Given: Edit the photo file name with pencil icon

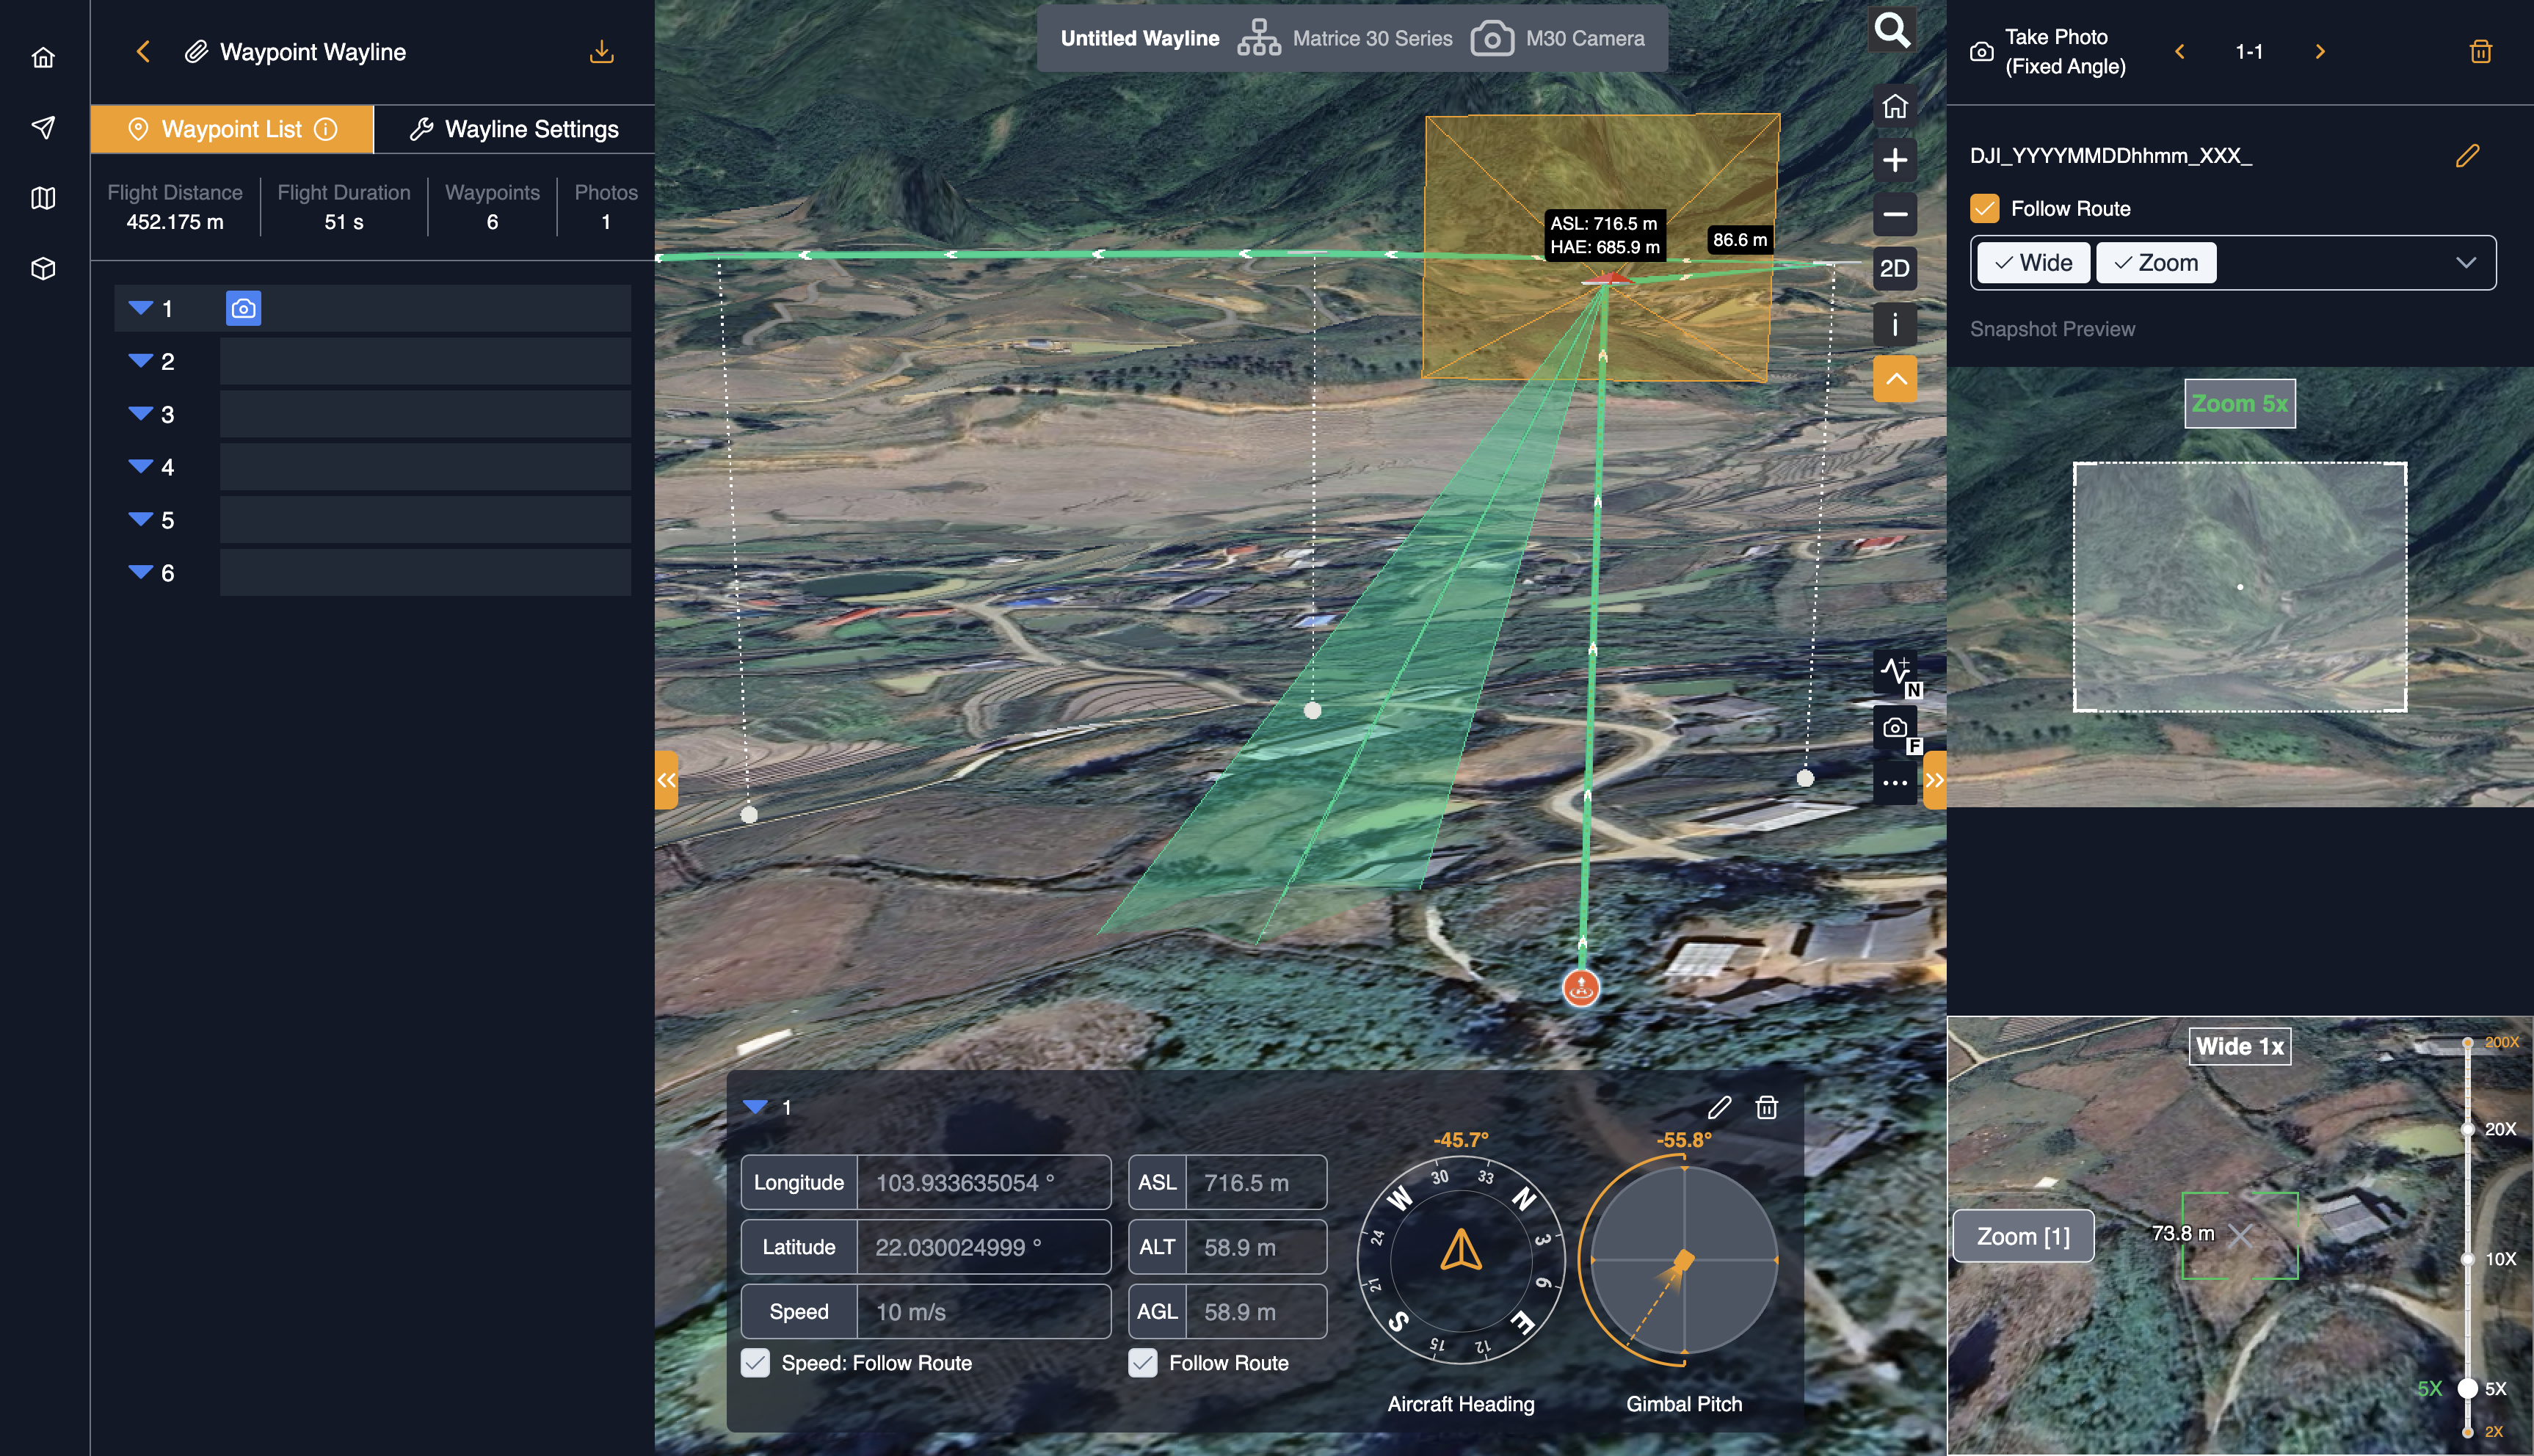Looking at the screenshot, I should (2467, 156).
